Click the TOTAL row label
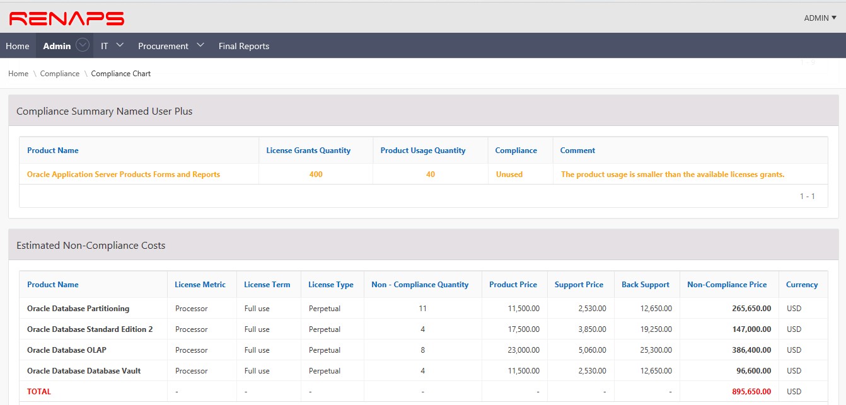Screen dimensions: 846x405 [39, 392]
